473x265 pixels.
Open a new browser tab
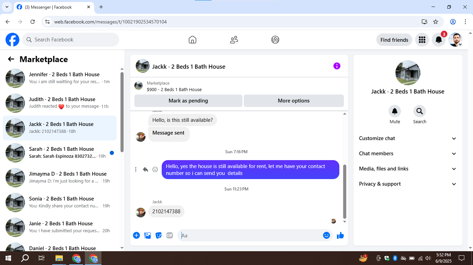[101, 7]
